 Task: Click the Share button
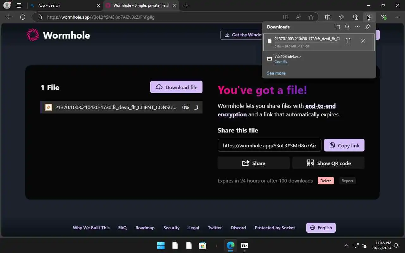[254, 163]
